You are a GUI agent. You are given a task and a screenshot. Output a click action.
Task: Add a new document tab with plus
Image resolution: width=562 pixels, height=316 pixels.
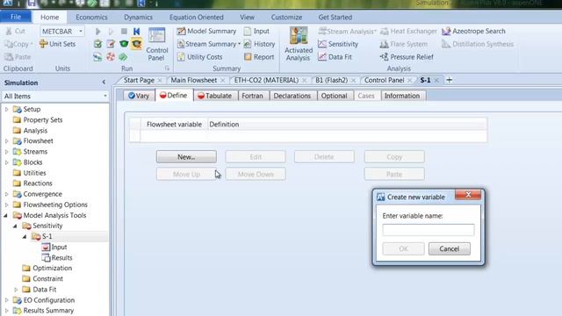(x=449, y=80)
